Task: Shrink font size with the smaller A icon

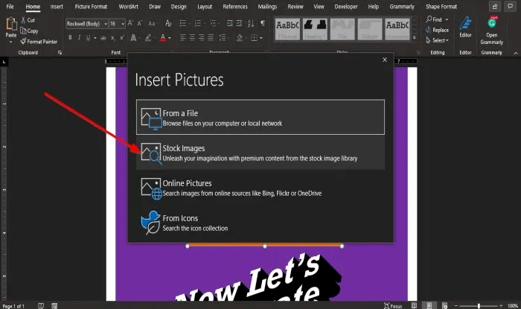Action: (140, 23)
